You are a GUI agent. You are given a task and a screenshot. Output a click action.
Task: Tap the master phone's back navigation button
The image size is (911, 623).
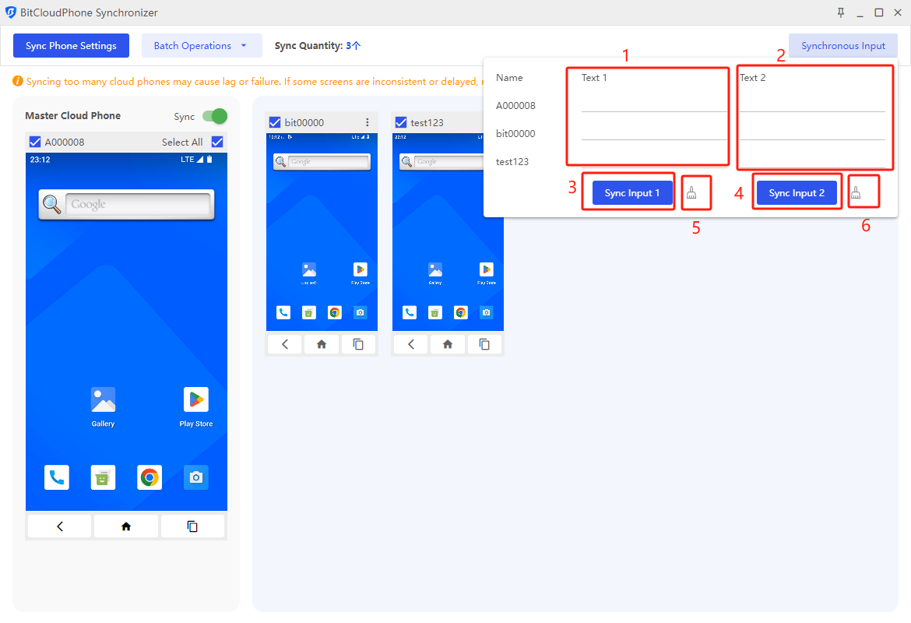pos(60,526)
